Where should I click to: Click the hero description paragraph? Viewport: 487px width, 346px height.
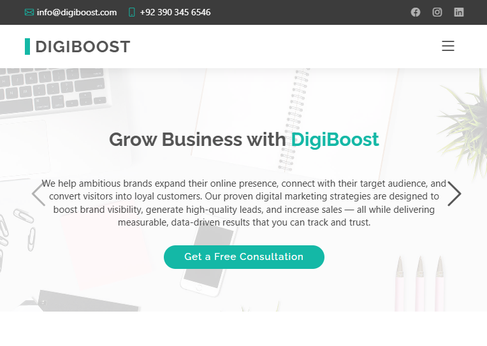coord(244,203)
